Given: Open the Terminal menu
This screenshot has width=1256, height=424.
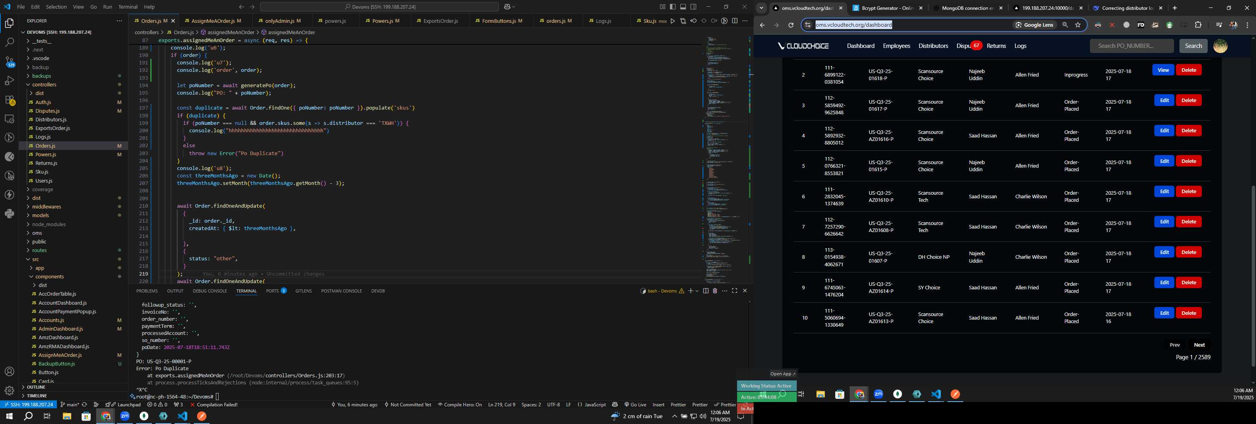Looking at the screenshot, I should tap(128, 7).
